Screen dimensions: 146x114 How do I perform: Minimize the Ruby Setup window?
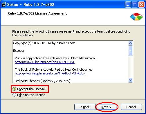(x=128, y=5)
